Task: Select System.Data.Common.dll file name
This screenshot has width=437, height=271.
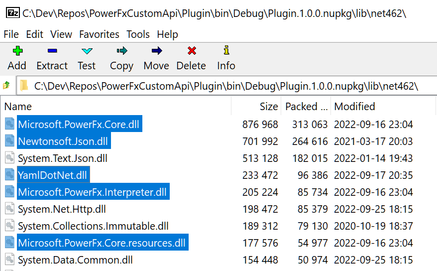Action: click(x=75, y=260)
